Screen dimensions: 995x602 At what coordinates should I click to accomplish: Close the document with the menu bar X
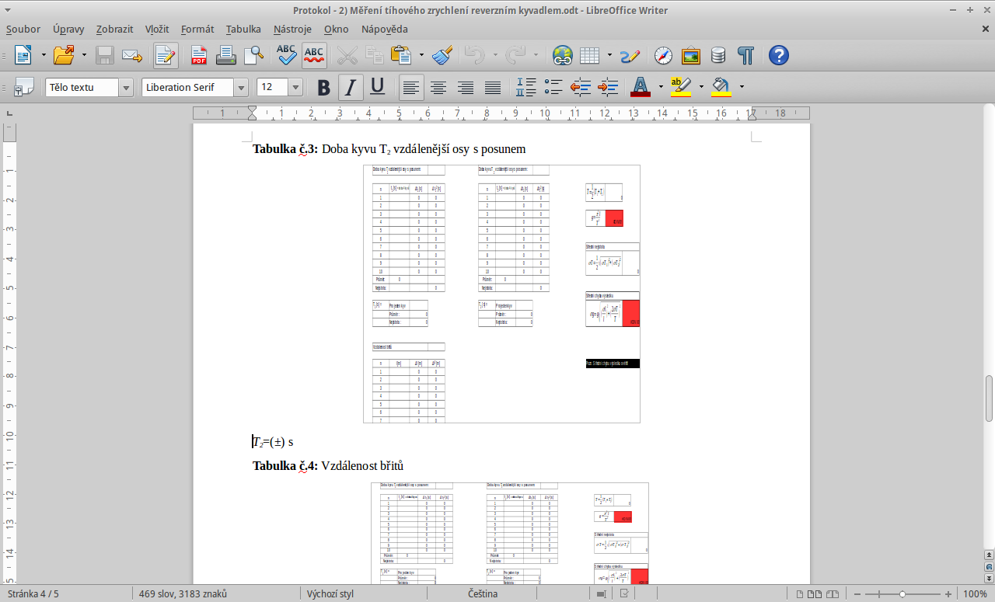[x=986, y=30]
